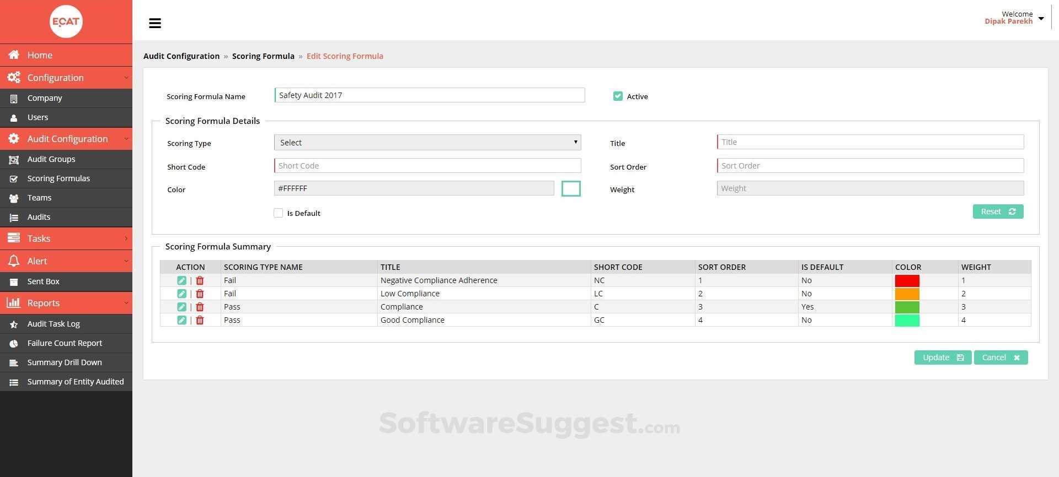Click the Weight input field
This screenshot has width=1059, height=477.
[870, 188]
